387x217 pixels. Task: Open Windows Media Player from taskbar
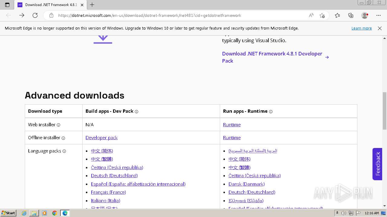(44, 213)
